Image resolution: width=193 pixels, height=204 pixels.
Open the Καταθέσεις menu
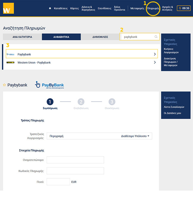61,8
